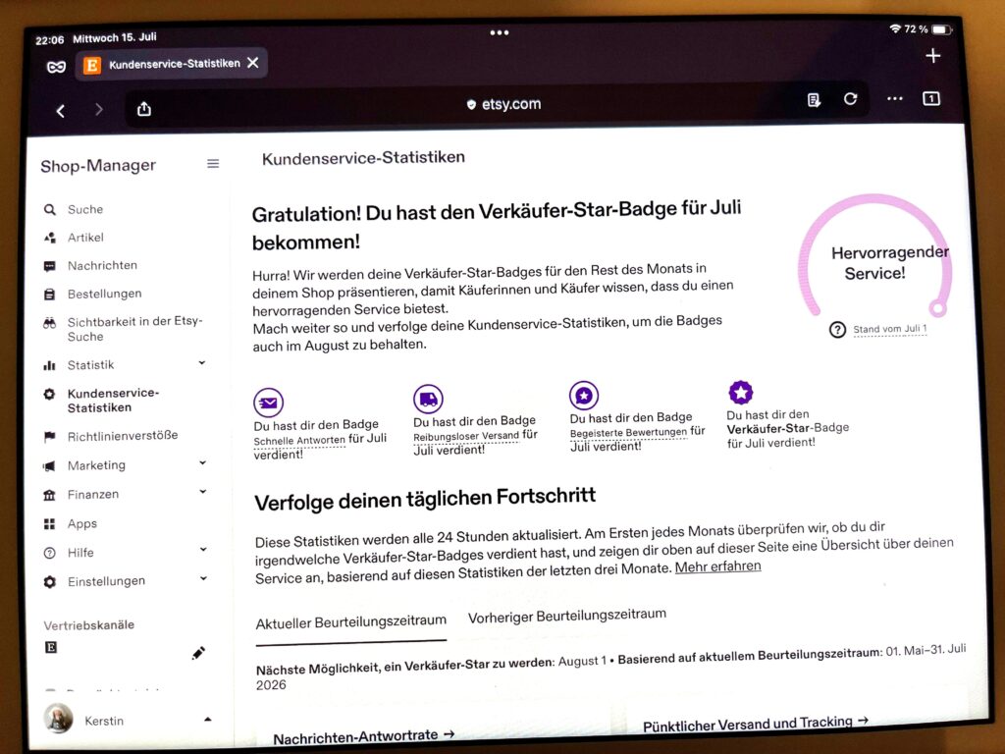Click the Begeisterte Bewertungen star badge icon
The image size is (1005, 754).
(584, 396)
